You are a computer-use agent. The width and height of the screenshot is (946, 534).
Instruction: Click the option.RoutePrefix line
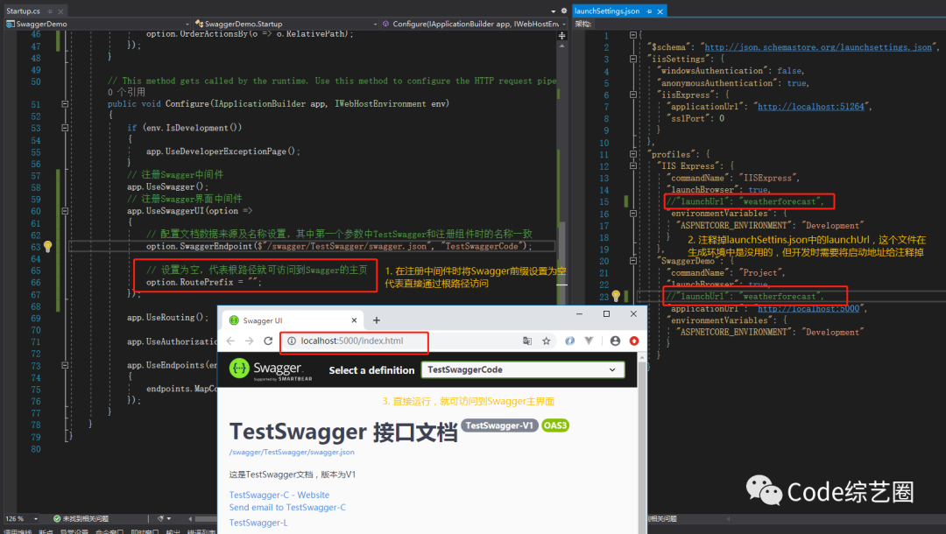click(x=204, y=282)
